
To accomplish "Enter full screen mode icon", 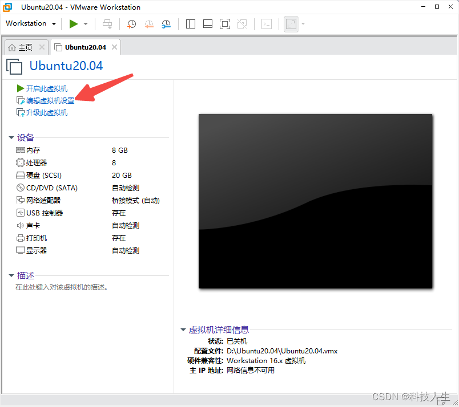I will click(225, 24).
